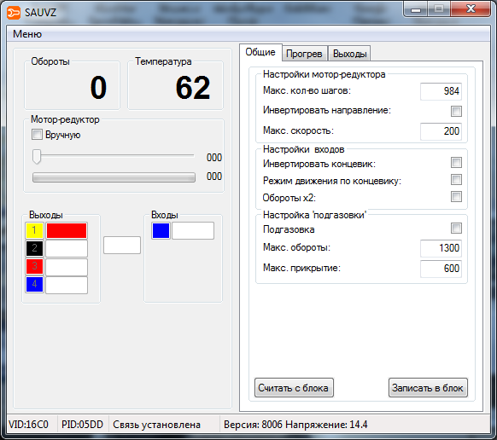Open the Меню menu
497x440 pixels.
tap(27, 34)
